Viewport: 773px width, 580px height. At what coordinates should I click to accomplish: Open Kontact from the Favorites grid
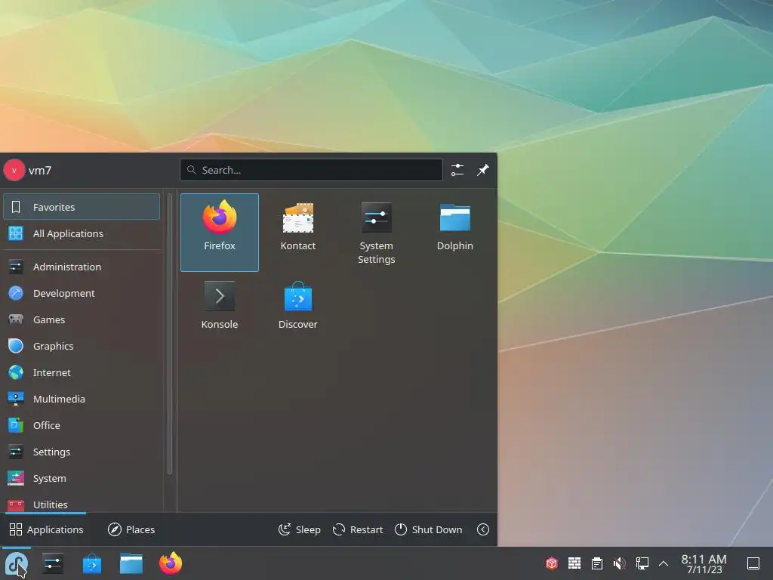(x=297, y=233)
